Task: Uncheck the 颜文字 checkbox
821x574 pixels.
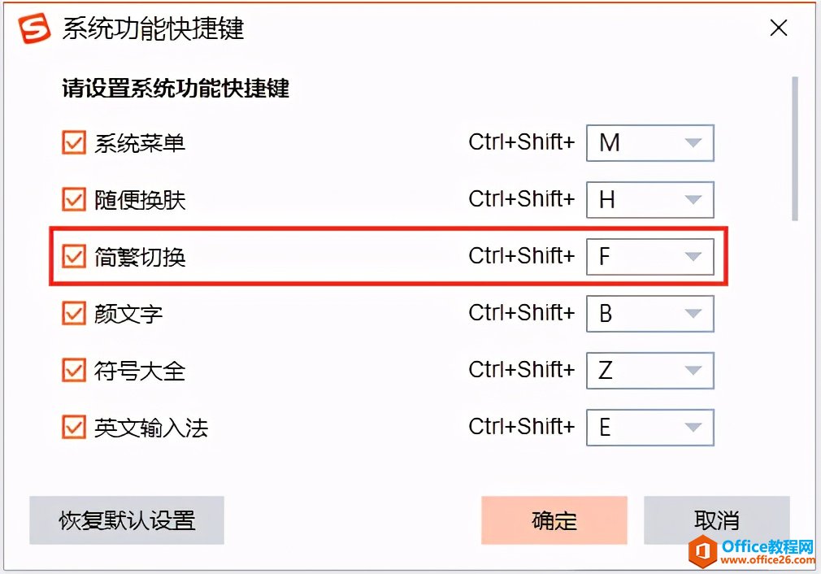Action: [74, 313]
